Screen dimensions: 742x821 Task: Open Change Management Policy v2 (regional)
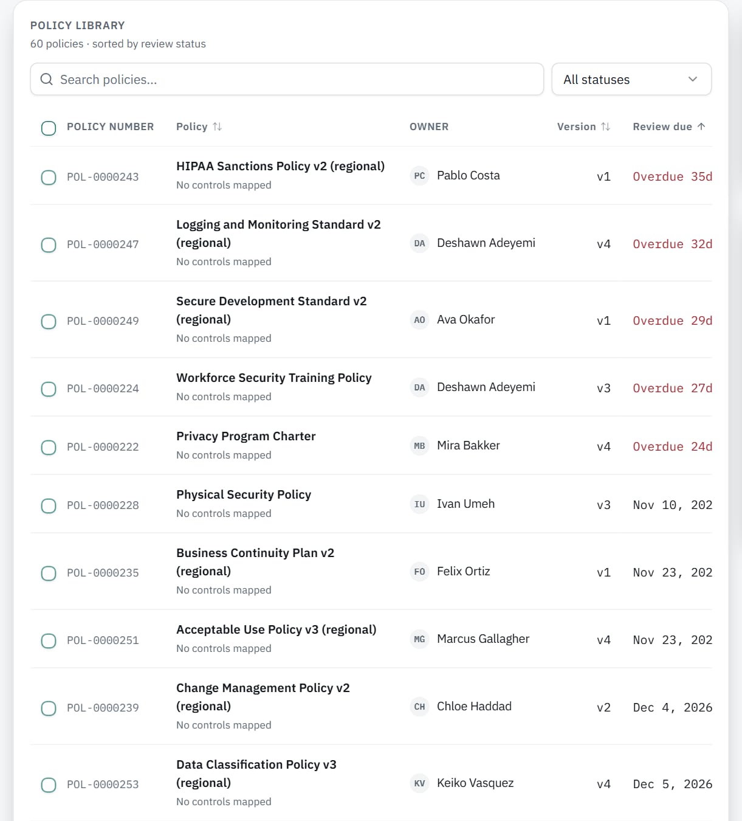click(x=263, y=697)
